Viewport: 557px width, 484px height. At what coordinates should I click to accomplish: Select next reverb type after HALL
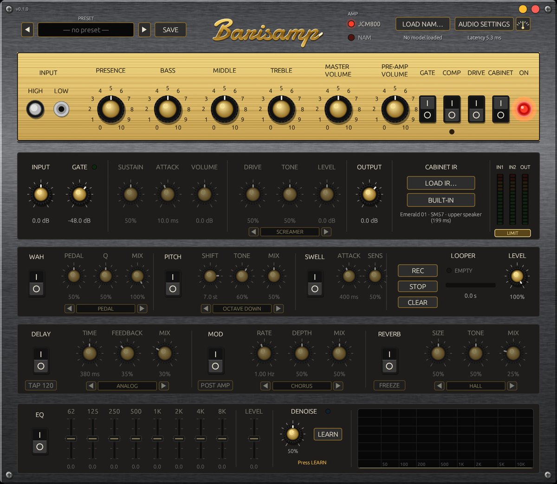[x=512, y=386]
